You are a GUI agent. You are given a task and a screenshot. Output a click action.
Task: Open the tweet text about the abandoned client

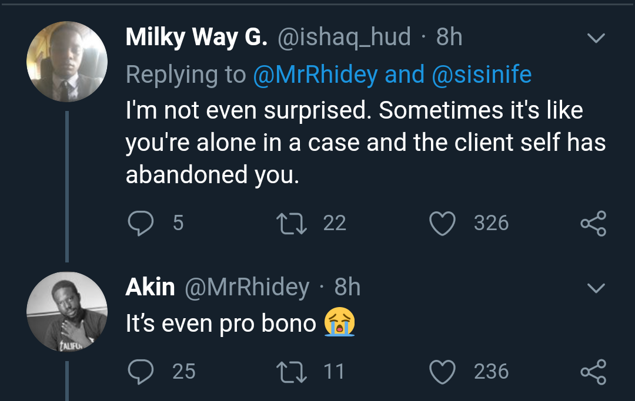click(365, 143)
